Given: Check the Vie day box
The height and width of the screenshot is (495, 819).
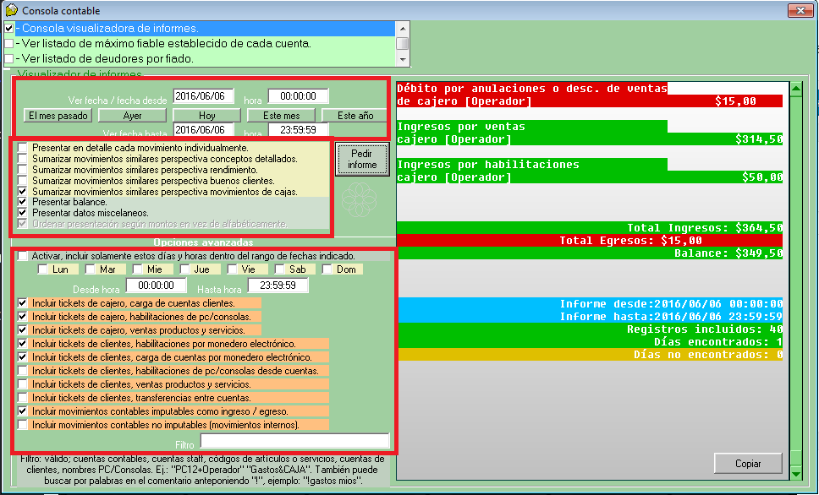Looking at the screenshot, I should [232, 269].
